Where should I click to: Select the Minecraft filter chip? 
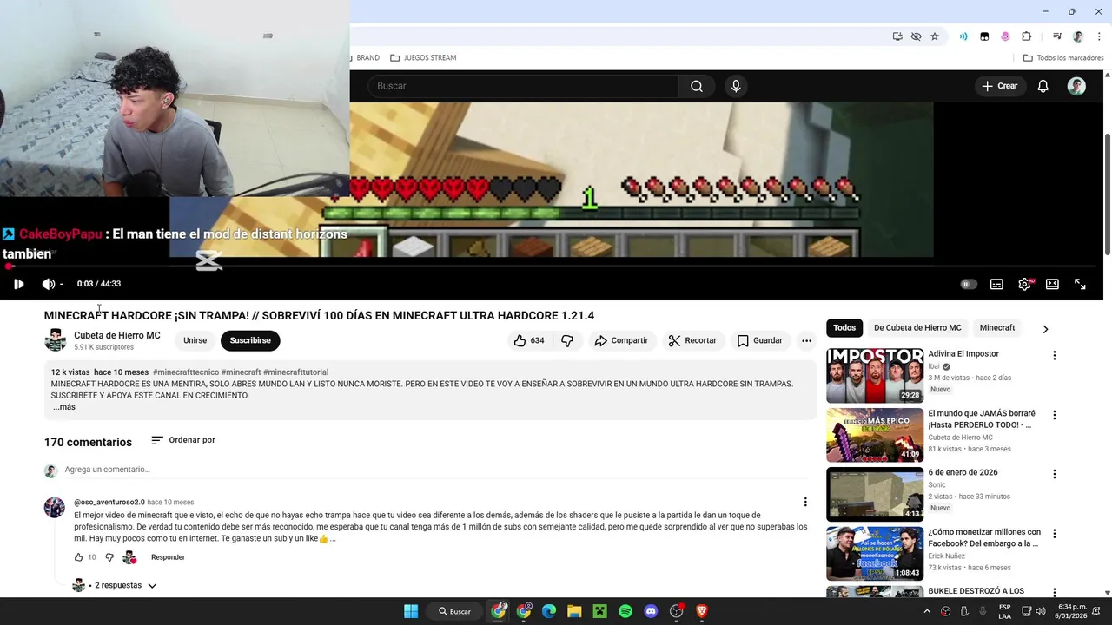(997, 328)
